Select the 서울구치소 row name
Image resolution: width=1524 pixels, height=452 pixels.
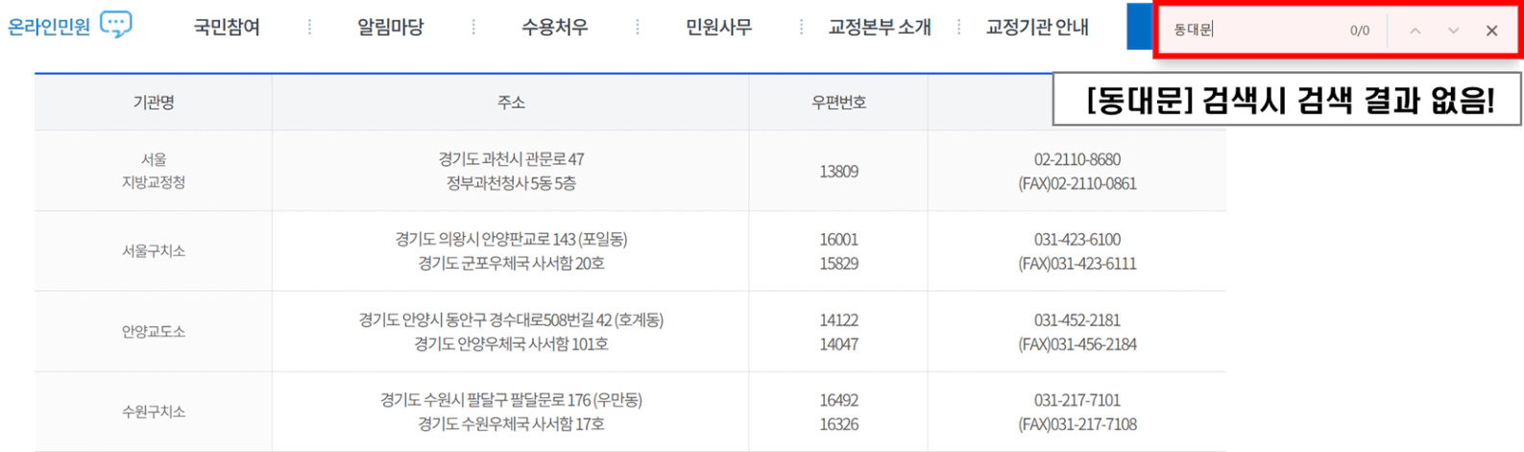pos(154,251)
